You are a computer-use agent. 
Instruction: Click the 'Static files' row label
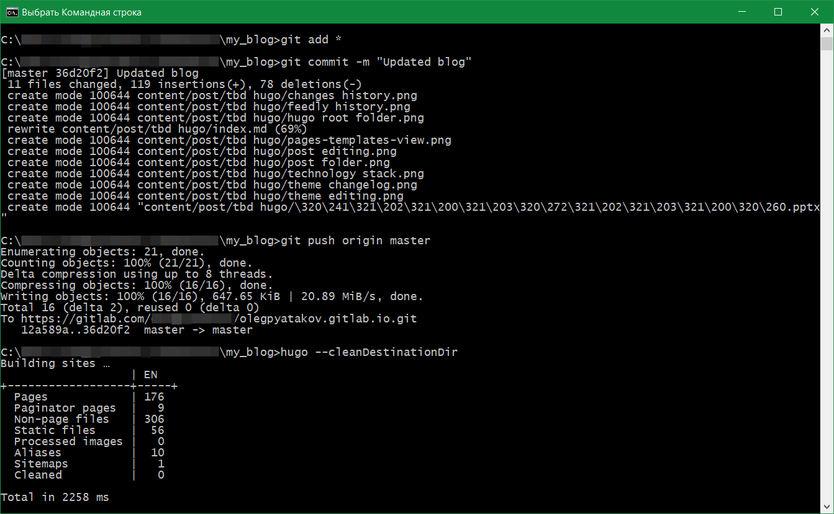point(55,430)
